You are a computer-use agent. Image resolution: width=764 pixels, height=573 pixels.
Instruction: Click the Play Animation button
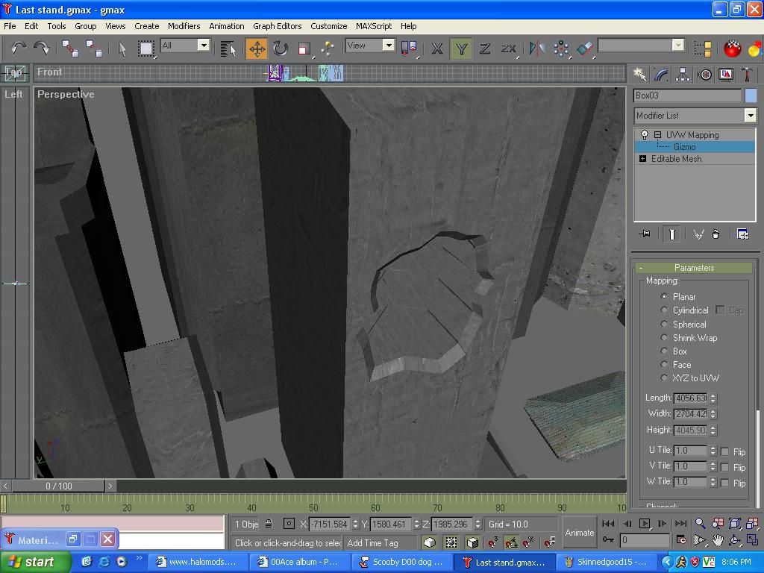click(x=644, y=523)
